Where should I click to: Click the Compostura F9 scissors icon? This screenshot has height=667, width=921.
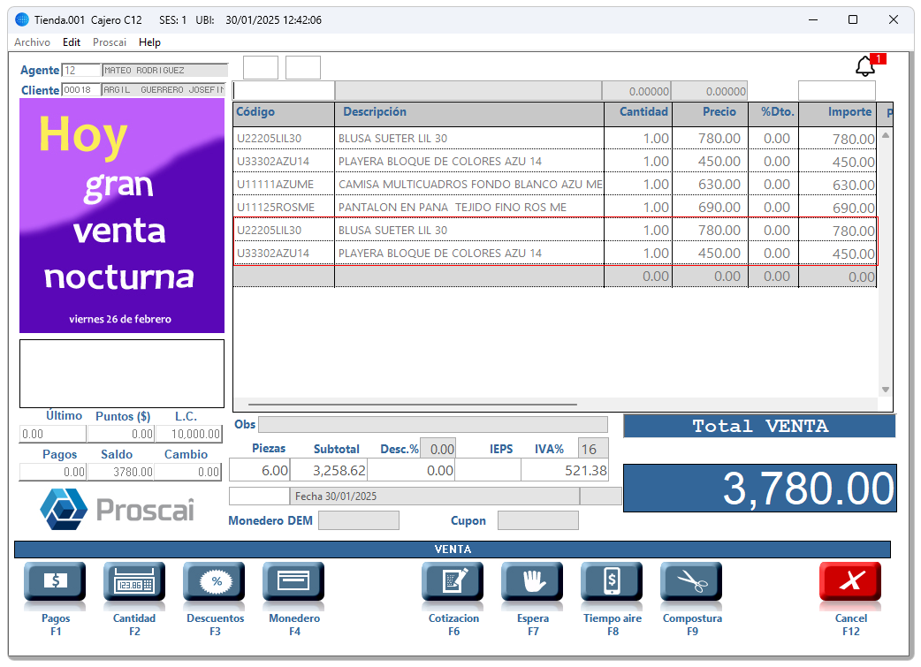691,582
